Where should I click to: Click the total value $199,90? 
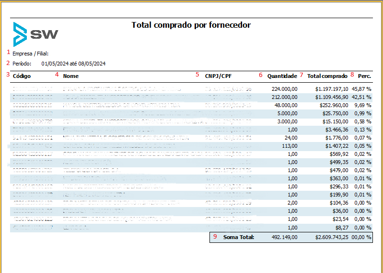pyautogui.click(x=339, y=195)
